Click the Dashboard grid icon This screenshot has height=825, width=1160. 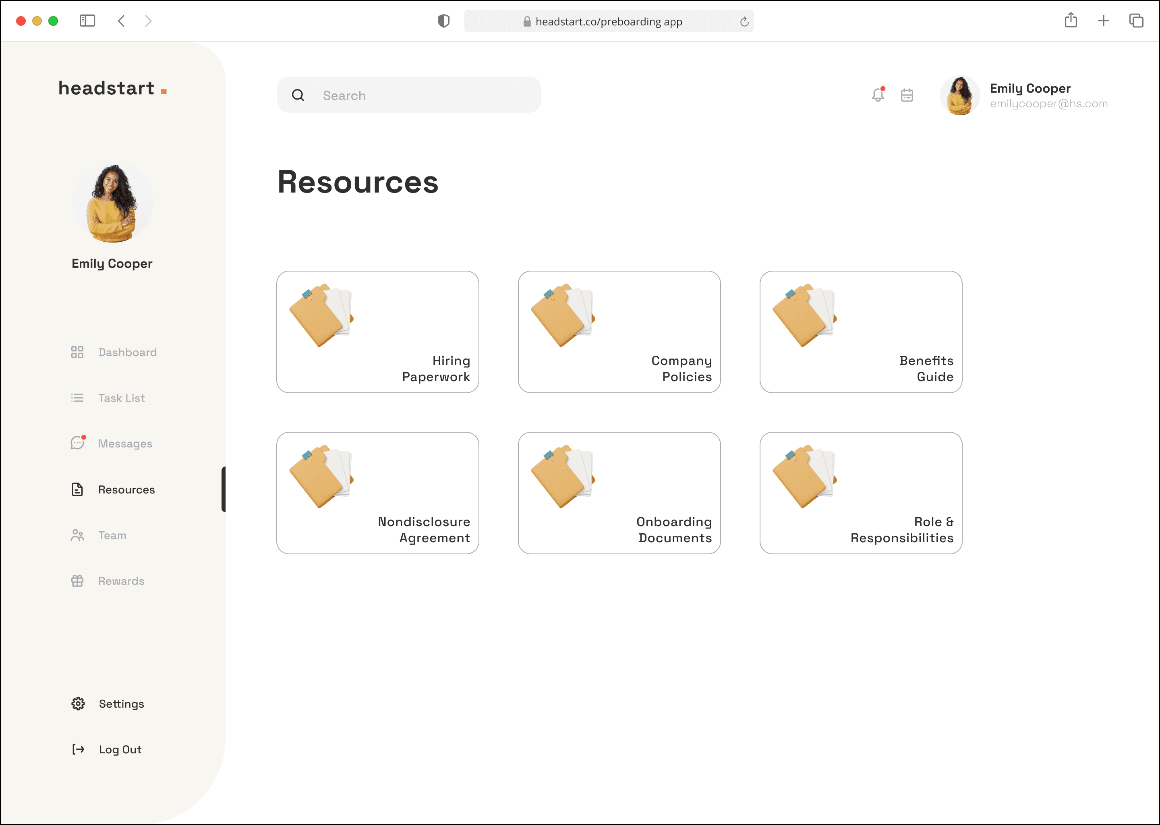click(x=77, y=352)
